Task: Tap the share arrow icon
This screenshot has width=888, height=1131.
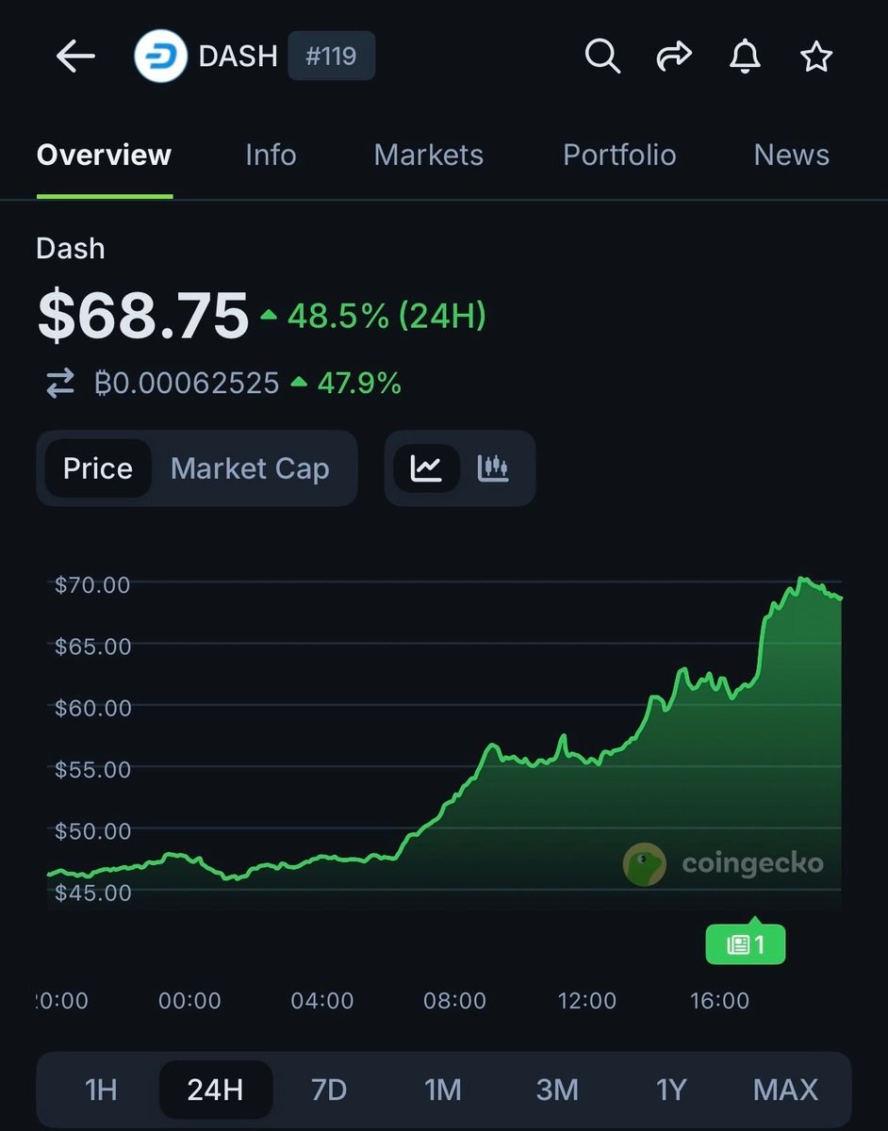Action: [x=674, y=57]
